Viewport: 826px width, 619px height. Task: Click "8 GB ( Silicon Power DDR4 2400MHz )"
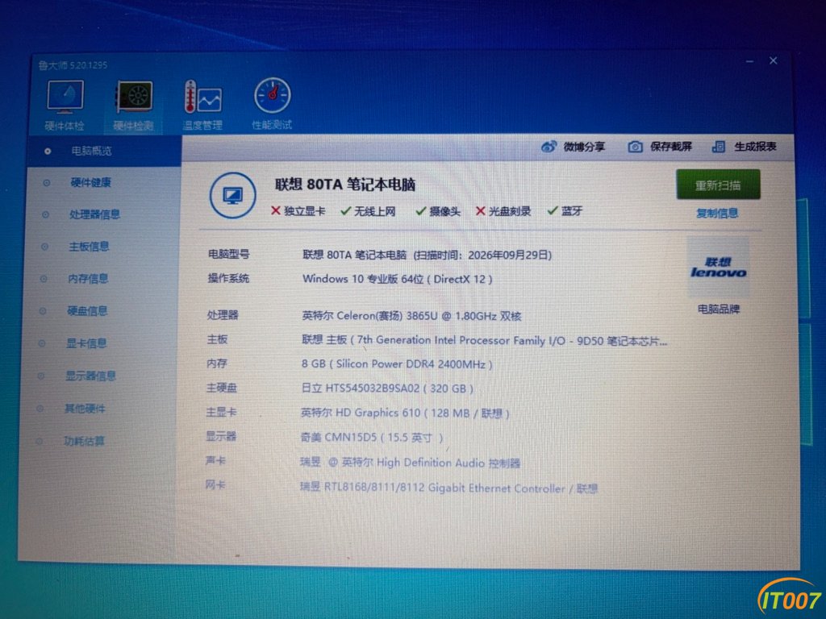point(397,364)
